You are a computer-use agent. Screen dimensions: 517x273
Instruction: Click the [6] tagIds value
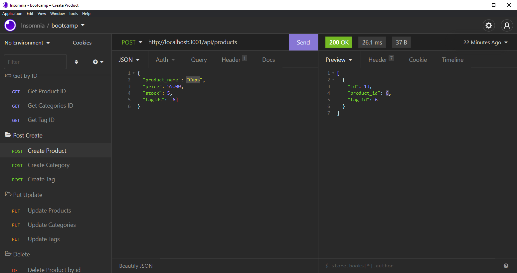coord(174,100)
